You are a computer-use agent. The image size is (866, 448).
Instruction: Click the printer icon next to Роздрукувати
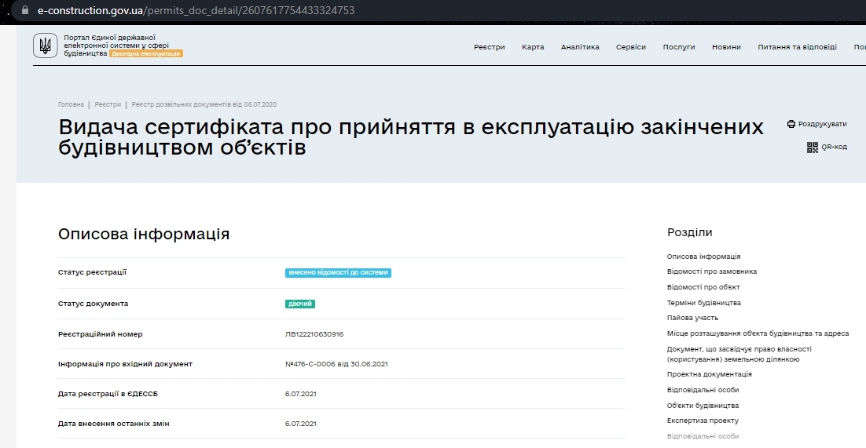pyautogui.click(x=791, y=124)
